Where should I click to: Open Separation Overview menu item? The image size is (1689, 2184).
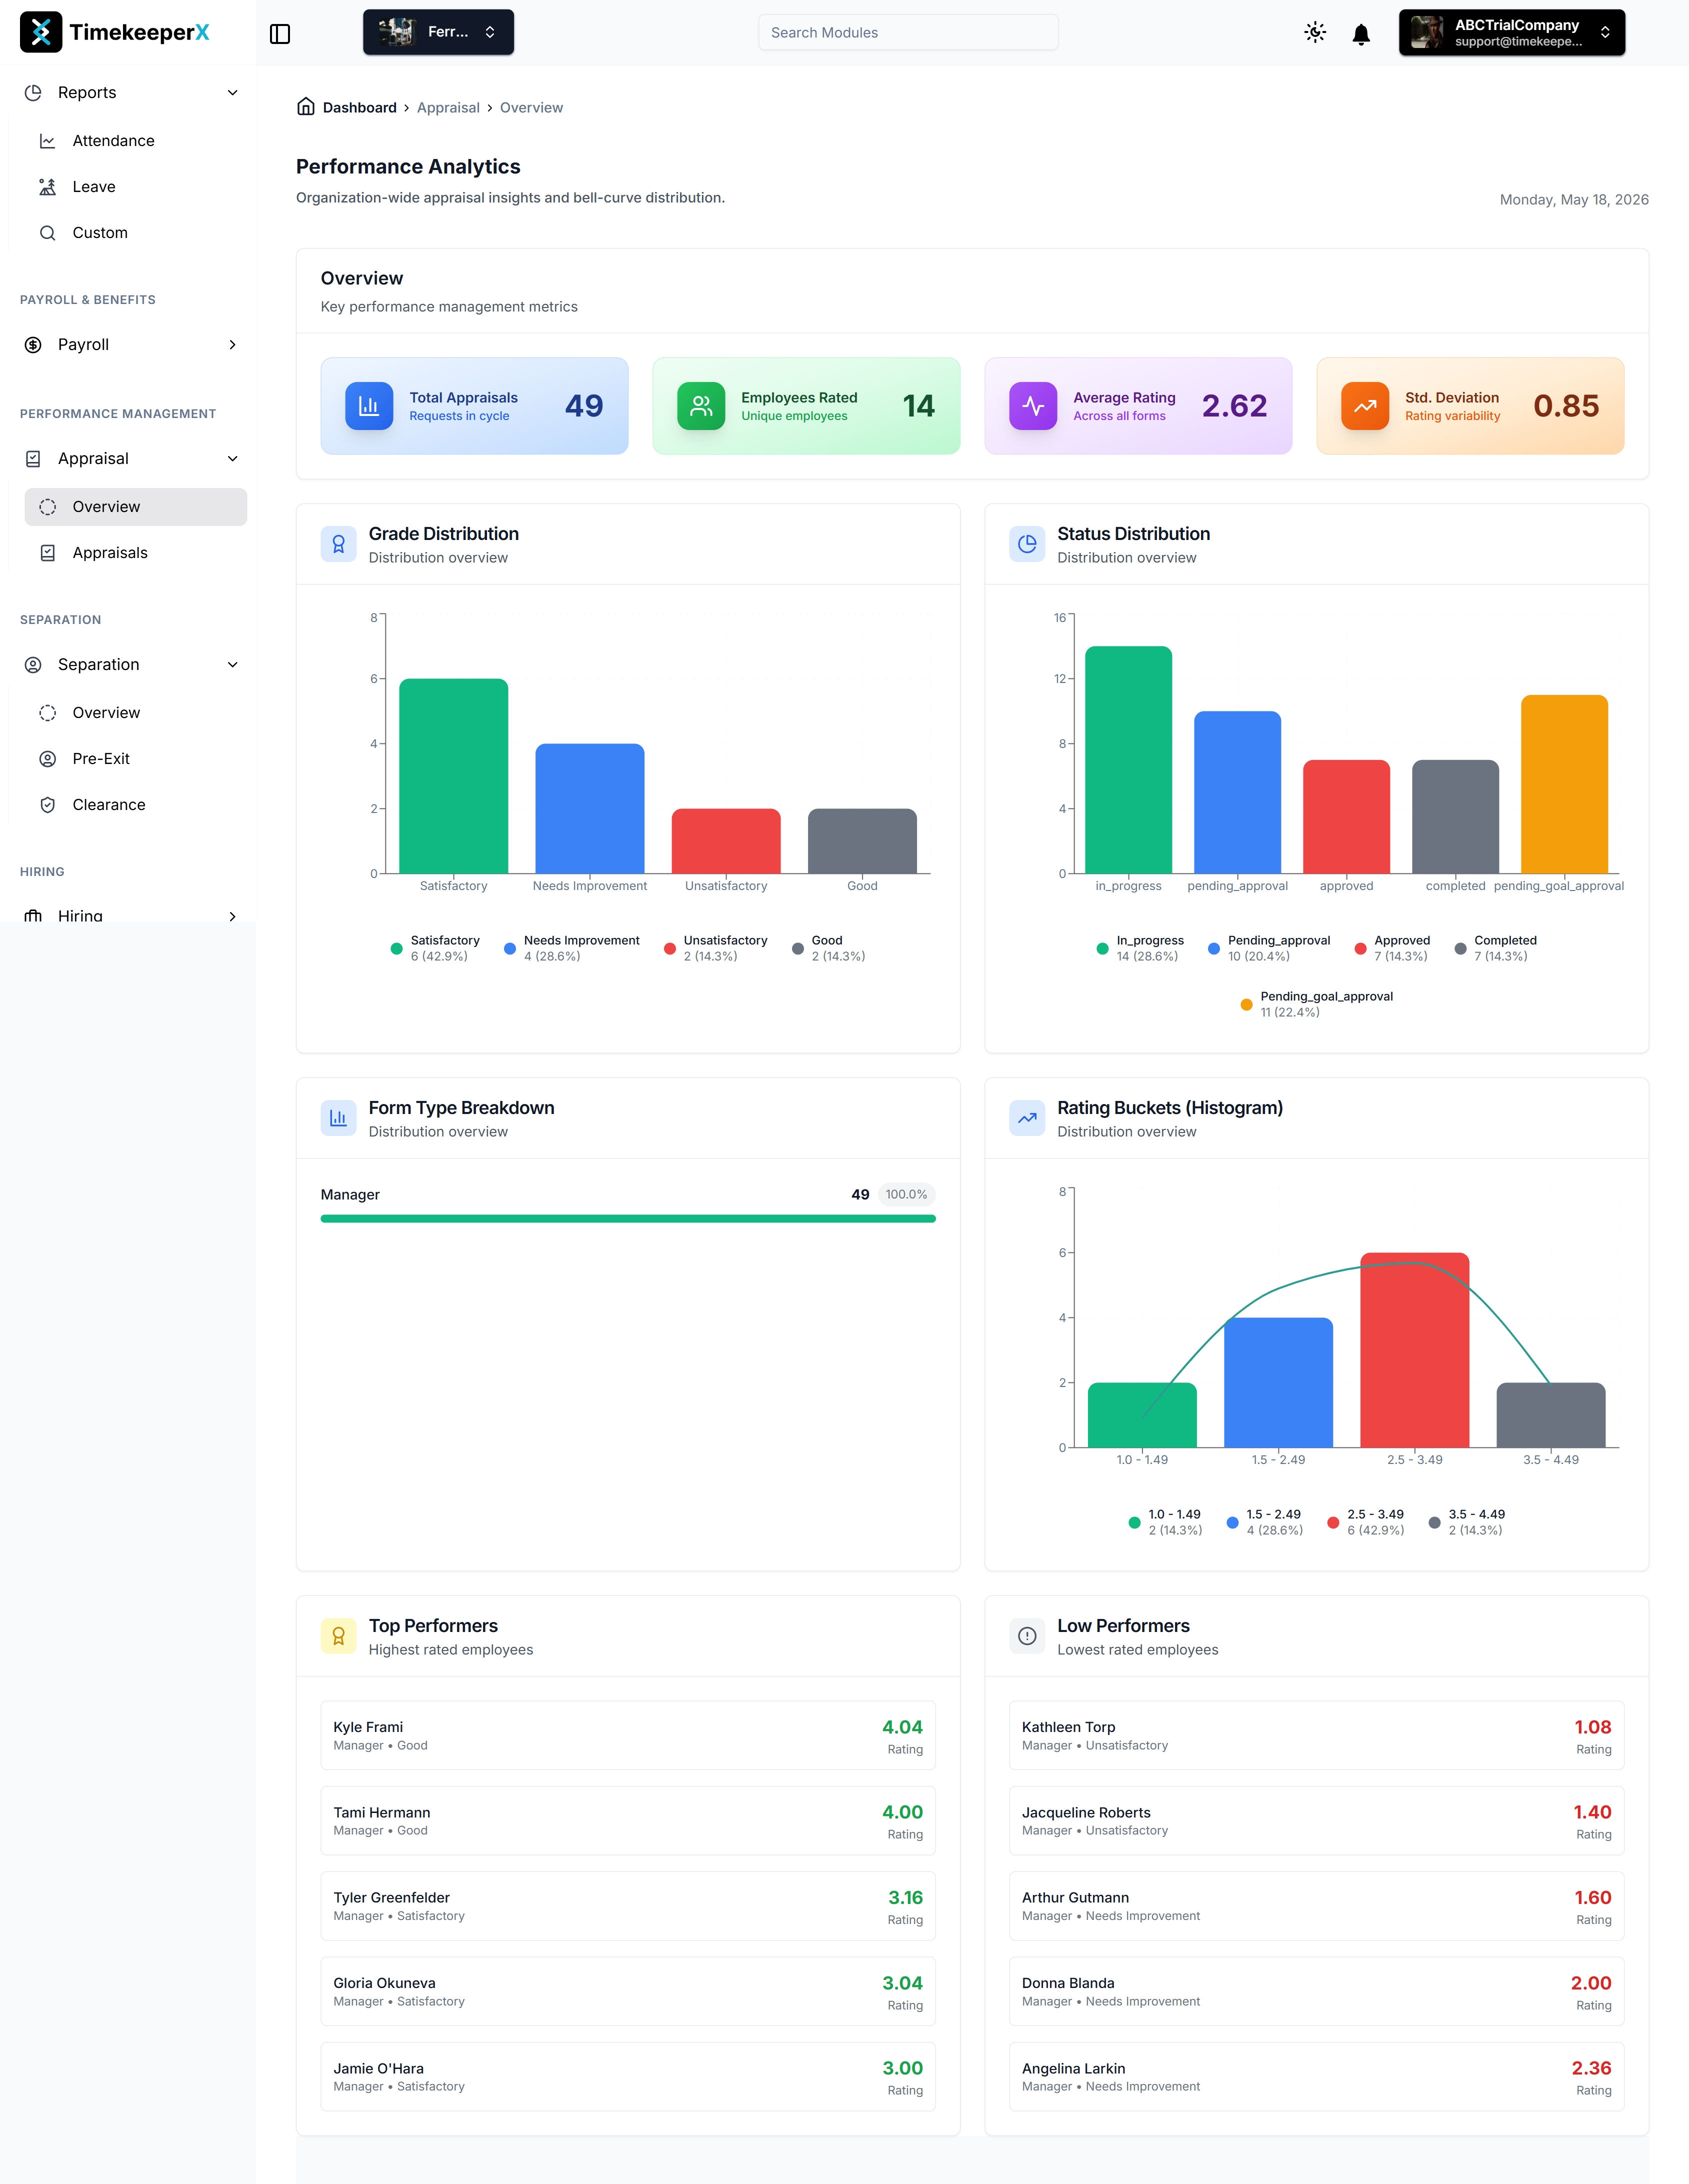(x=135, y=713)
